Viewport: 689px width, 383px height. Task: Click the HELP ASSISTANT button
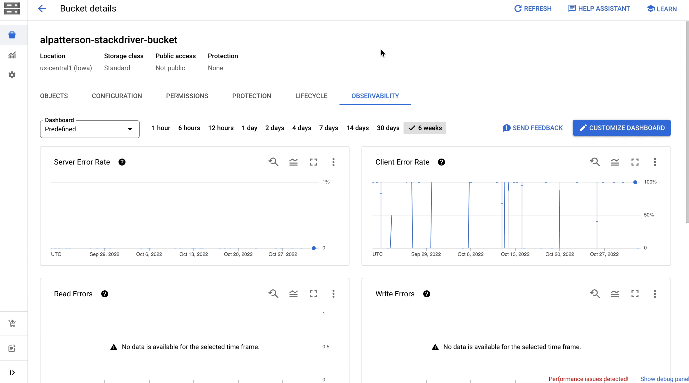point(599,8)
